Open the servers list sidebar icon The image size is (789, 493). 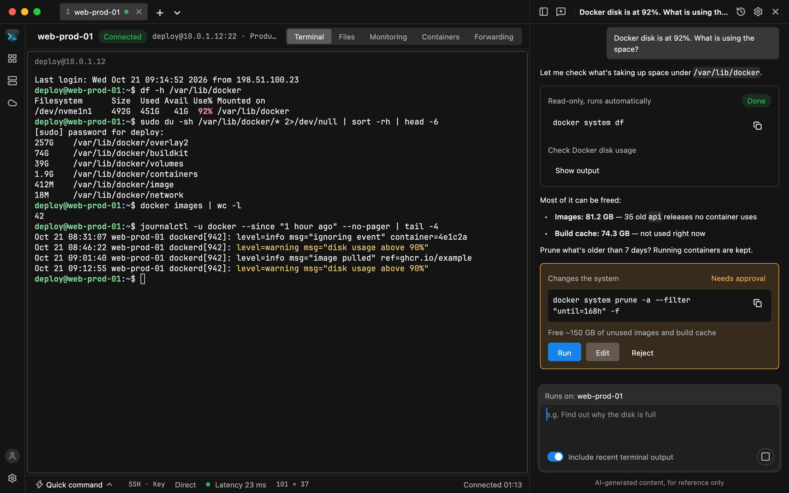[12, 80]
